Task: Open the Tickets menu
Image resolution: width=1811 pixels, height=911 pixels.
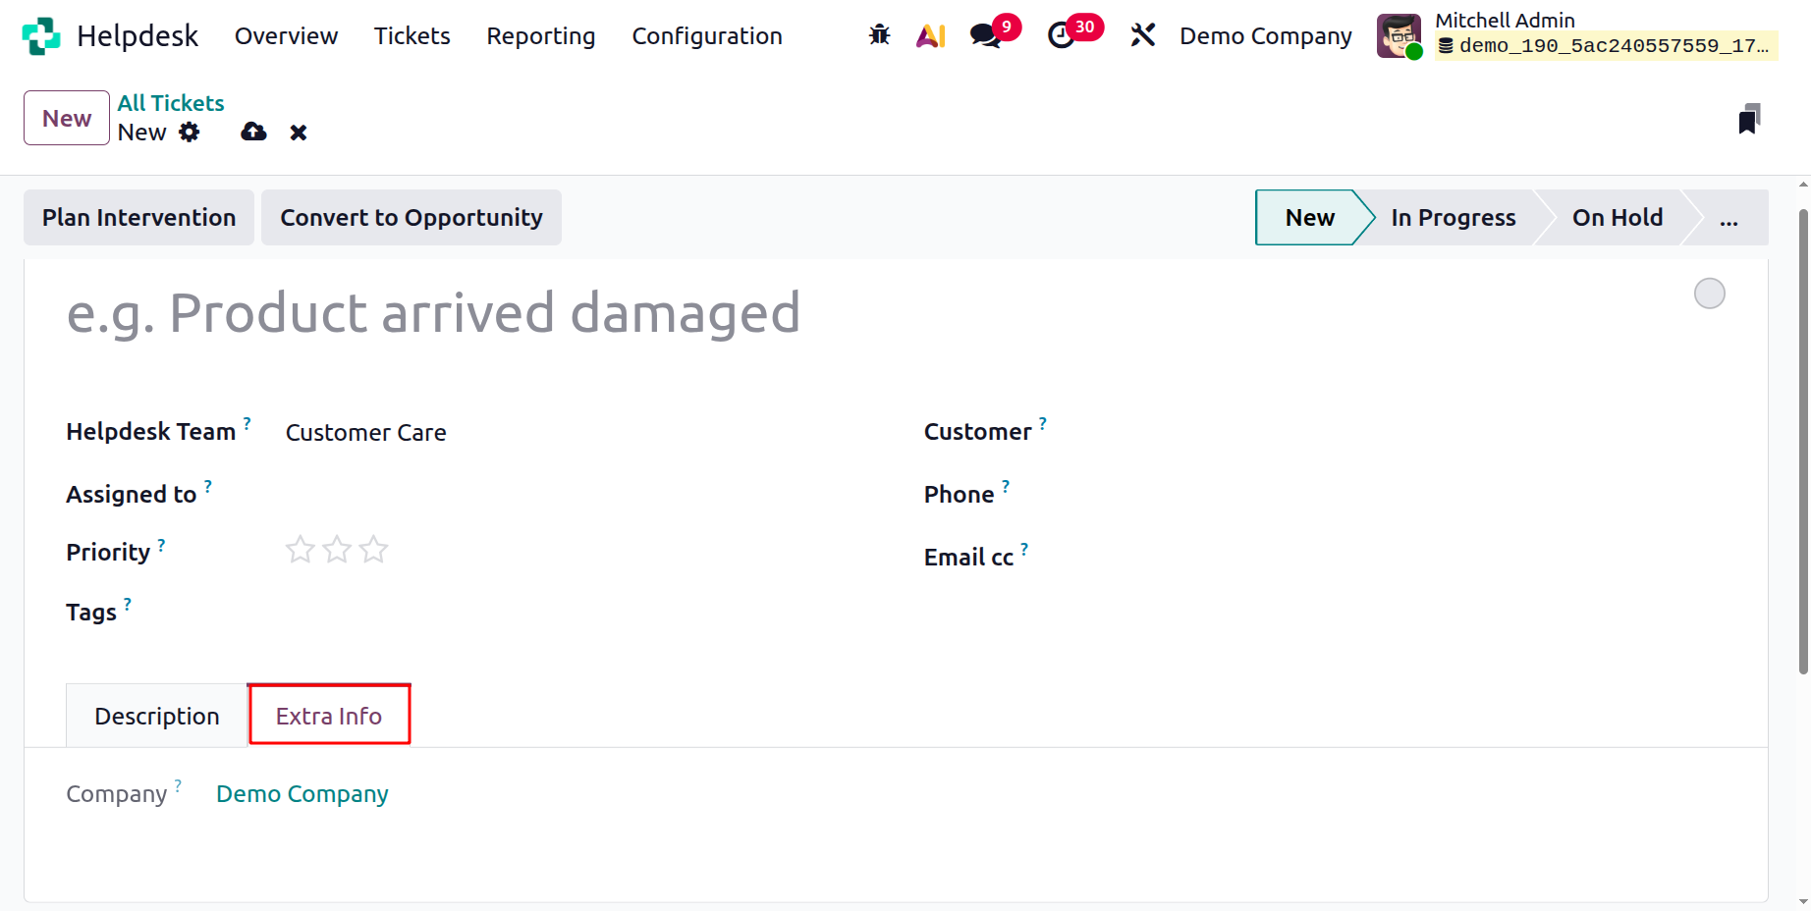Action: pos(412,36)
